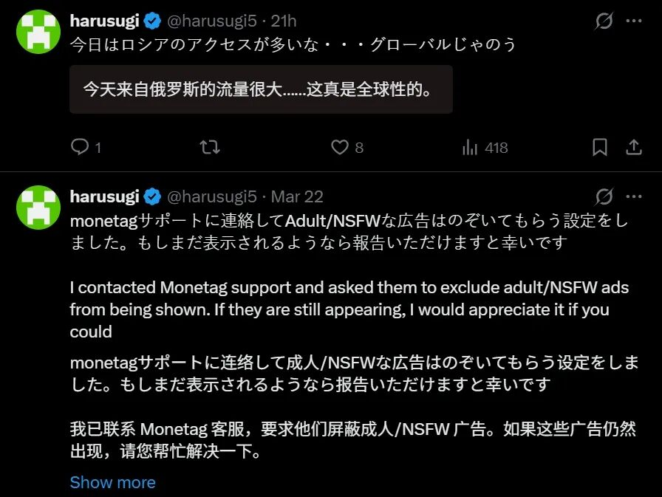The width and height of the screenshot is (662, 497).
Task: Open harusugi avatar on first tweet
Action: coord(38,32)
